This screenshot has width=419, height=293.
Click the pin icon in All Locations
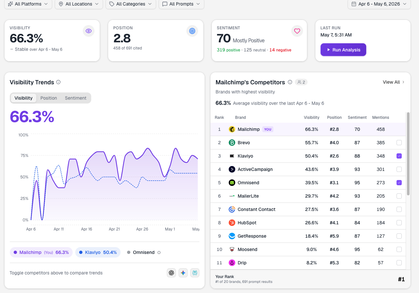click(x=61, y=4)
